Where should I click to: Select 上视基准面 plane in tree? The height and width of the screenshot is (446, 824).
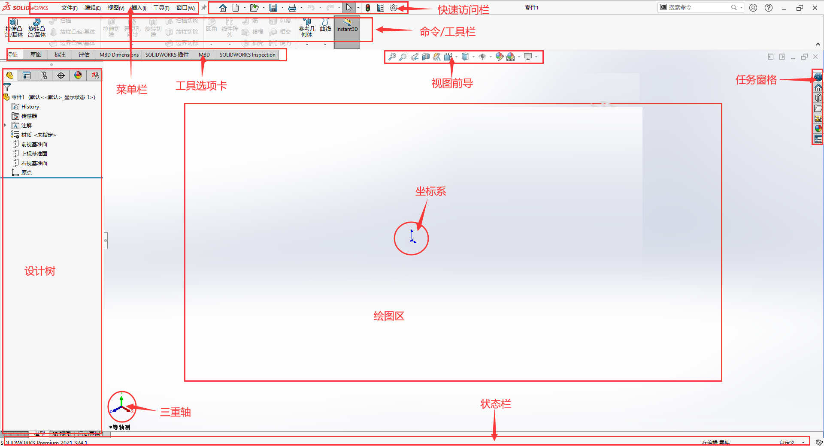pos(30,154)
